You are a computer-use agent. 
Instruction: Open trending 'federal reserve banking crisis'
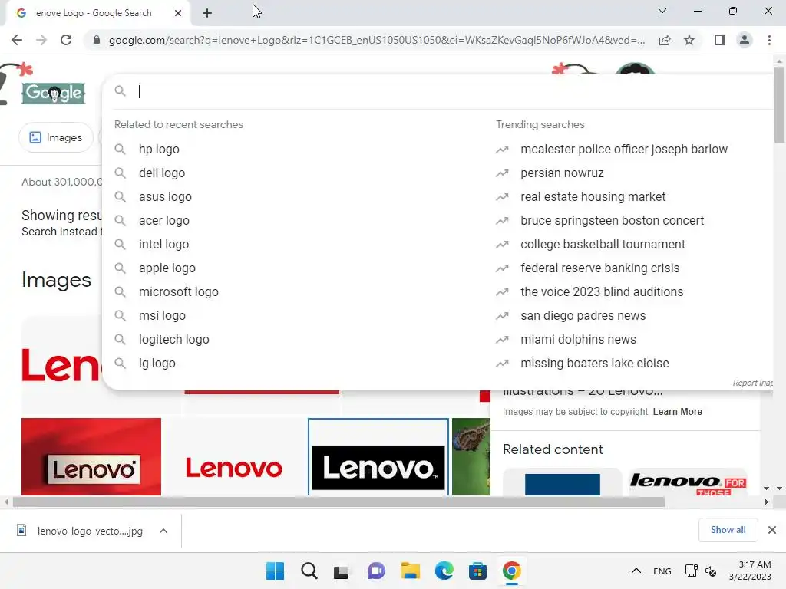click(600, 268)
